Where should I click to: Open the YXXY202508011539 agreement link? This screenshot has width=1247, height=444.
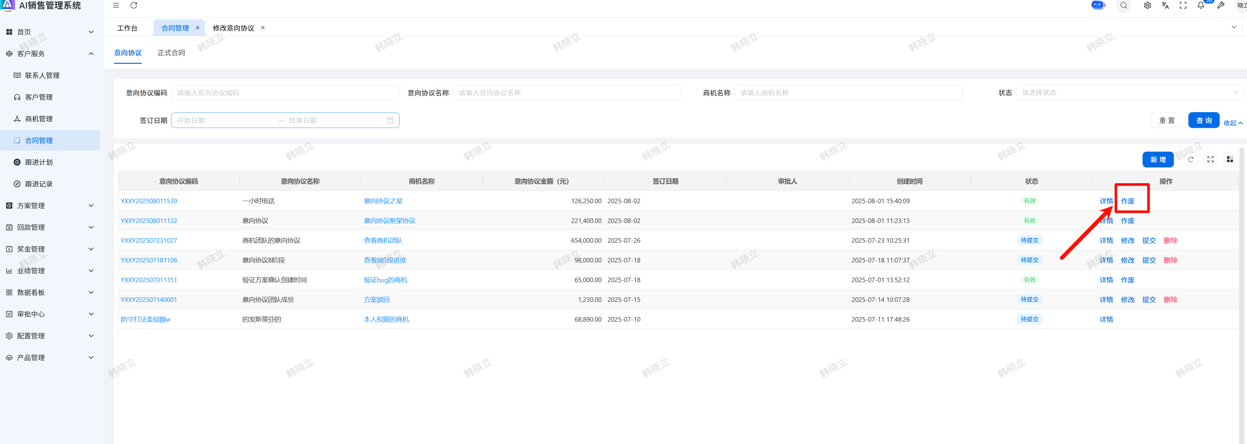pyautogui.click(x=149, y=201)
